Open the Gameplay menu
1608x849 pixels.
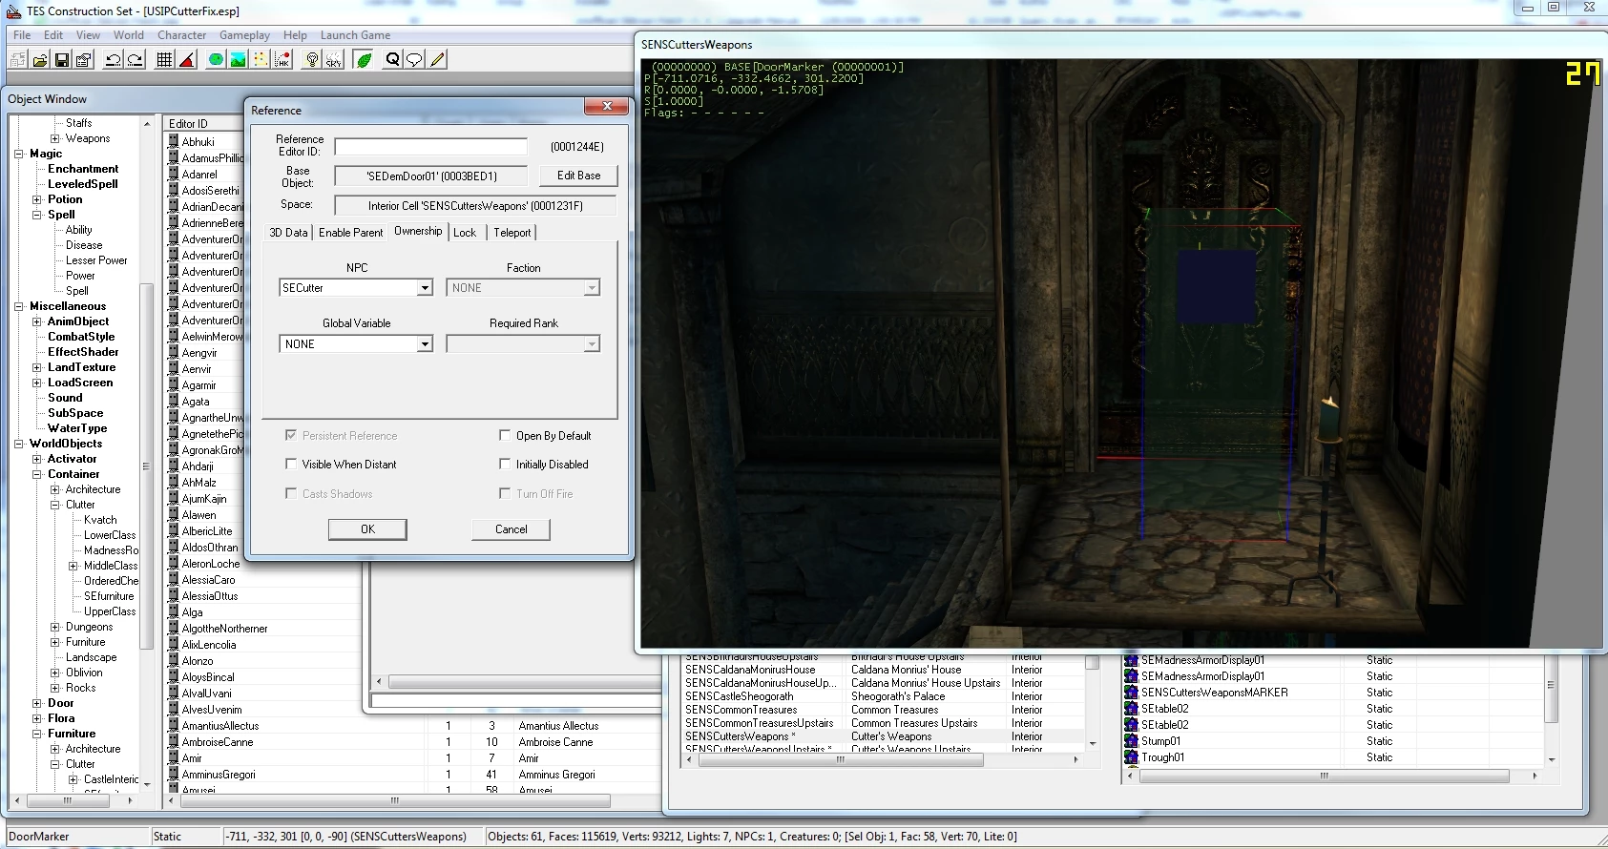[244, 35]
